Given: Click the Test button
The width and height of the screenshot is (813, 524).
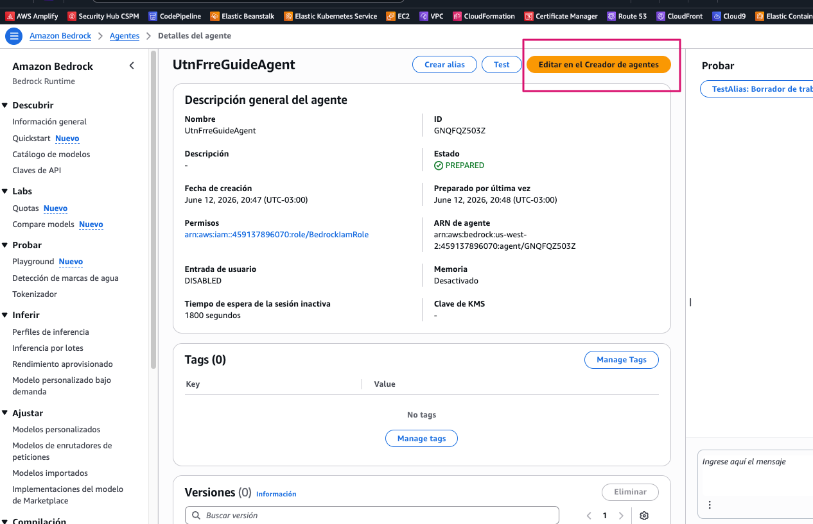Looking at the screenshot, I should coord(502,64).
